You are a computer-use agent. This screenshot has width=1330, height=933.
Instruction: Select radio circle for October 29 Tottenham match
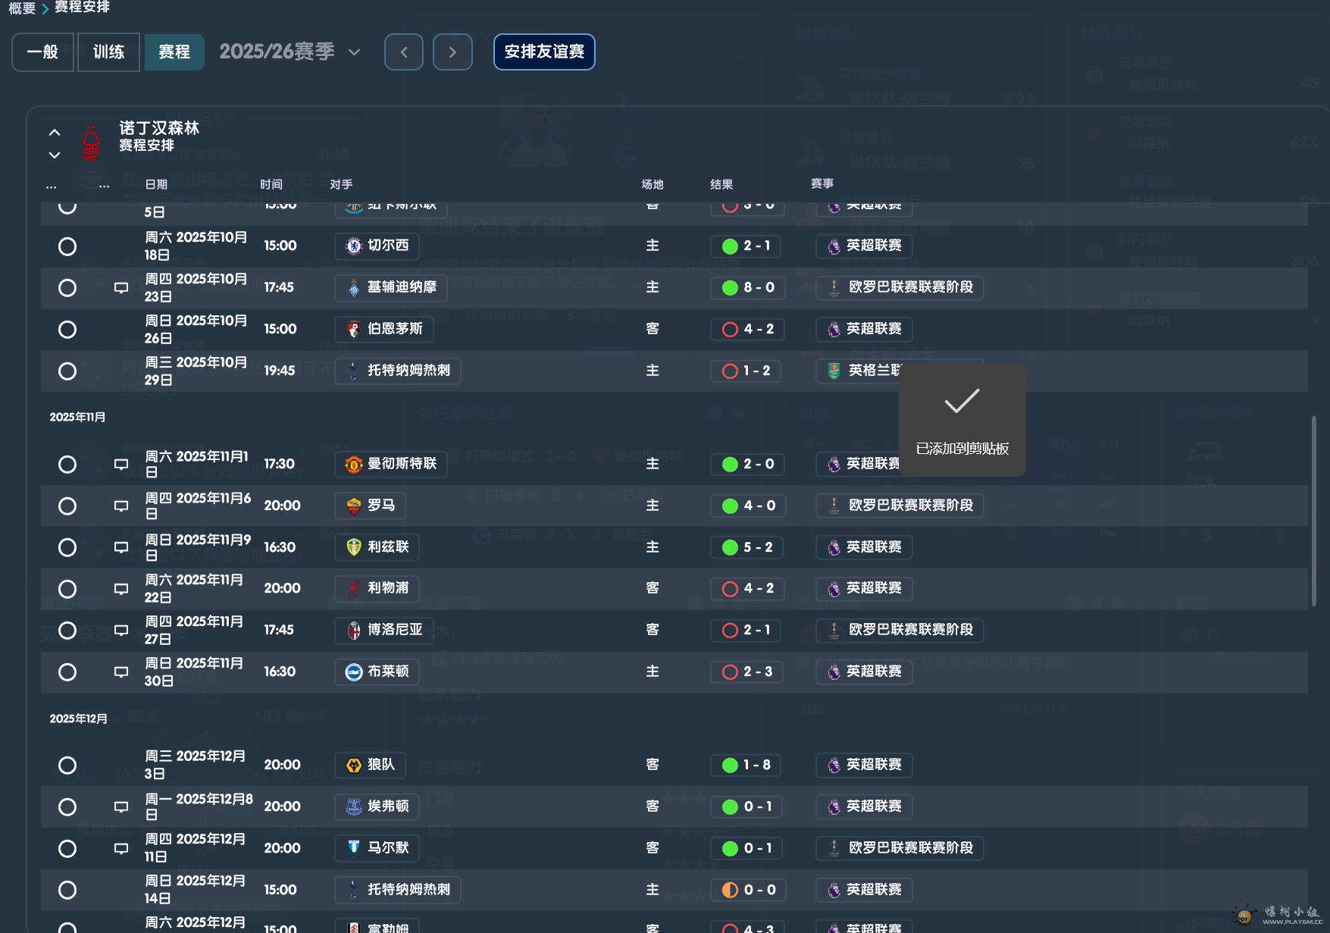[67, 371]
